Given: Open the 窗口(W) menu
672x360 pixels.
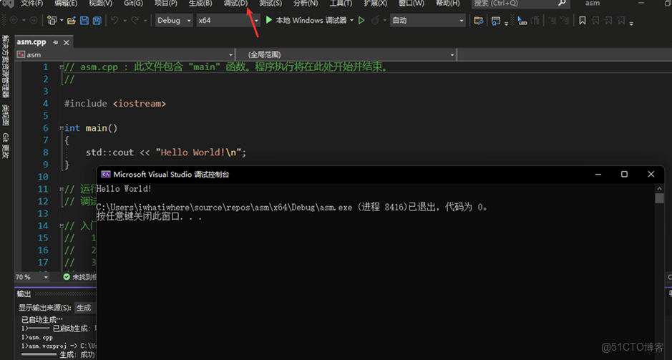Looking at the screenshot, I should tap(412, 3).
